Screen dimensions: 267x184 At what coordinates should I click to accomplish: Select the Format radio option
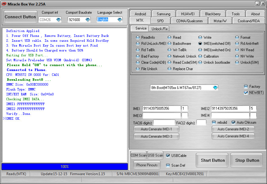coord(243,37)
